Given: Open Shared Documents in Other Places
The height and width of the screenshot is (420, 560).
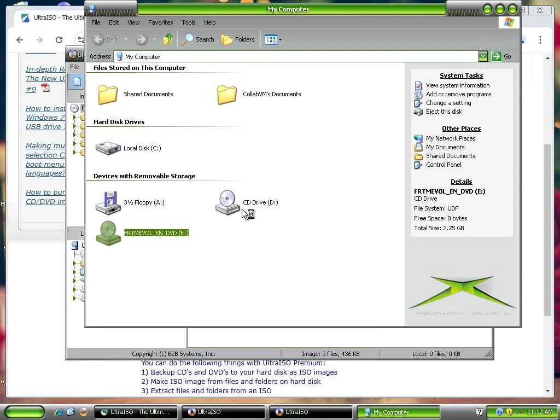Looking at the screenshot, I should click(x=451, y=156).
